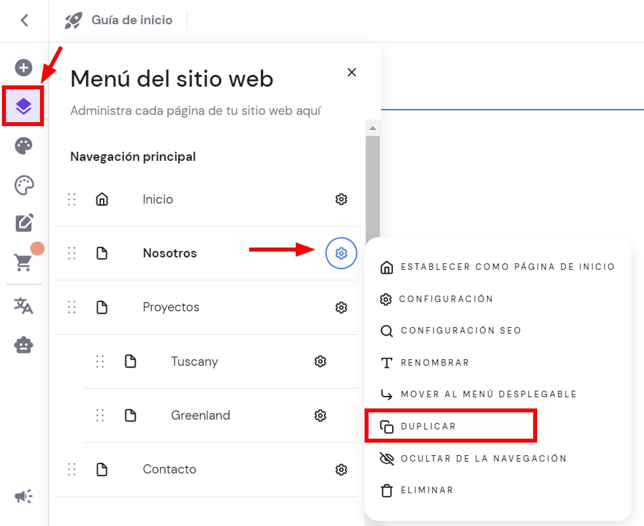Click scrollbar up arrow in page list
The height and width of the screenshot is (526, 644).
[x=372, y=128]
